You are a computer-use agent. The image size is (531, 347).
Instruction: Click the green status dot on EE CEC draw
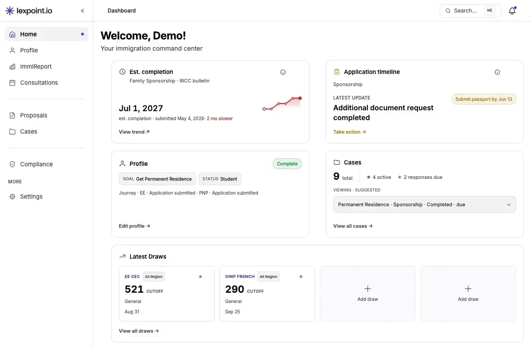[x=200, y=277]
